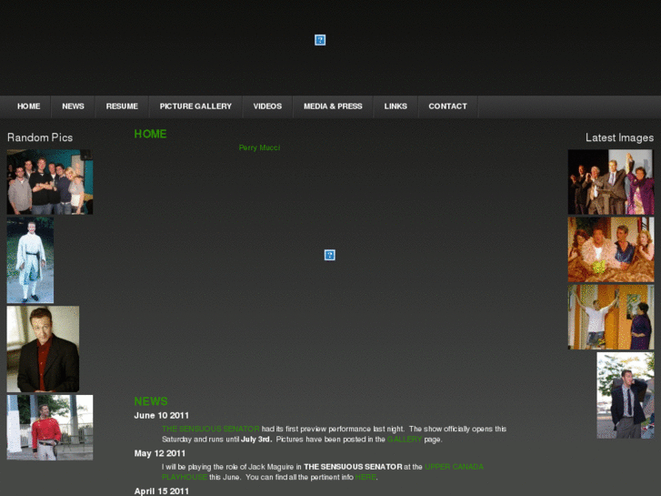The image size is (661, 496).
Task: Open the HOME navigation menu item
Action: click(x=28, y=106)
